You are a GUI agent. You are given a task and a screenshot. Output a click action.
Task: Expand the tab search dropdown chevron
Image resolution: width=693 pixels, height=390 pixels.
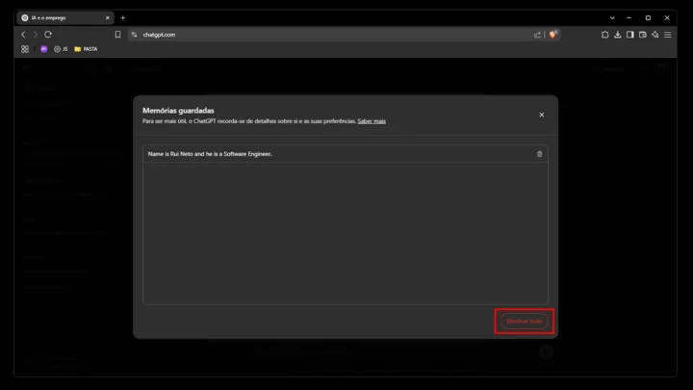pos(612,17)
